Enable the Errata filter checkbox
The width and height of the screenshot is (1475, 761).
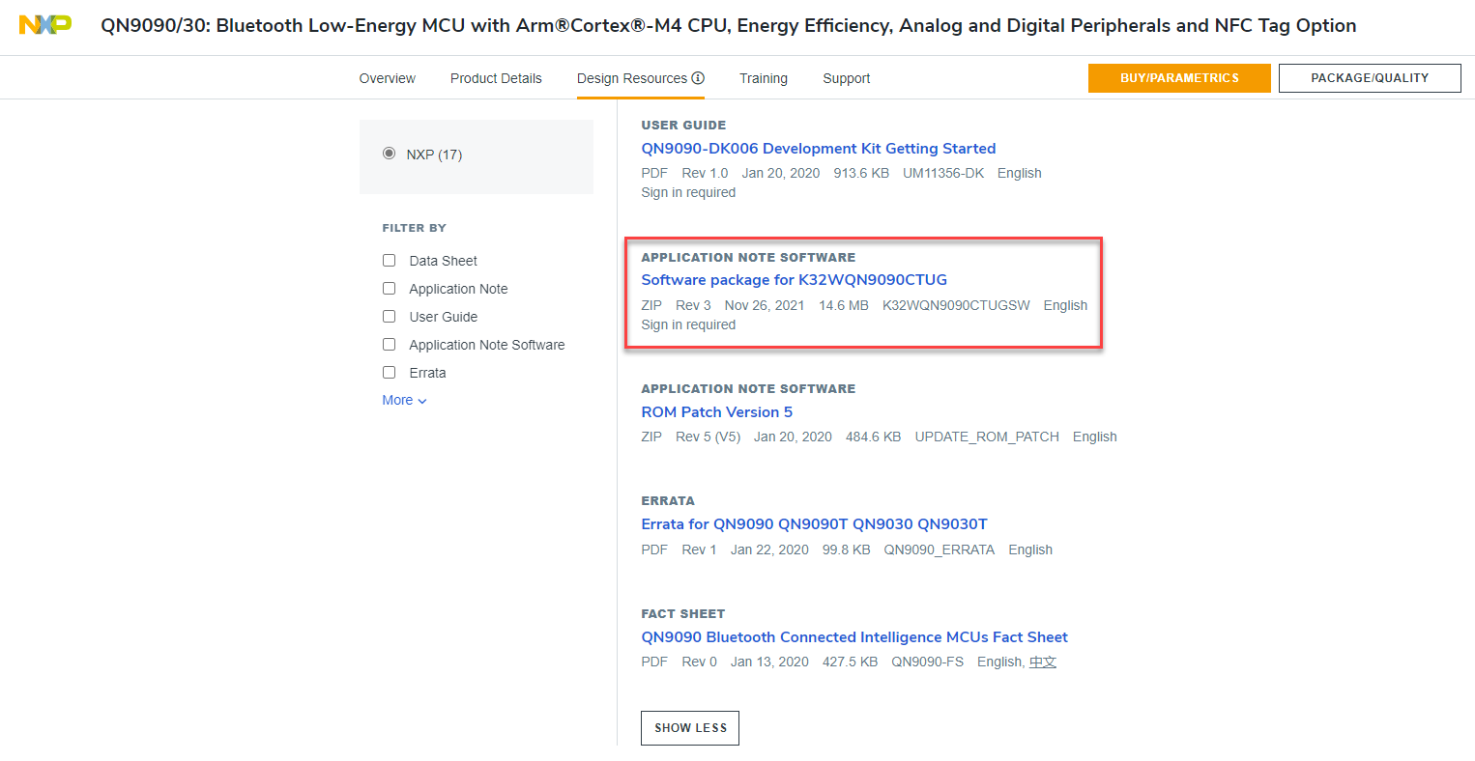[x=389, y=373]
